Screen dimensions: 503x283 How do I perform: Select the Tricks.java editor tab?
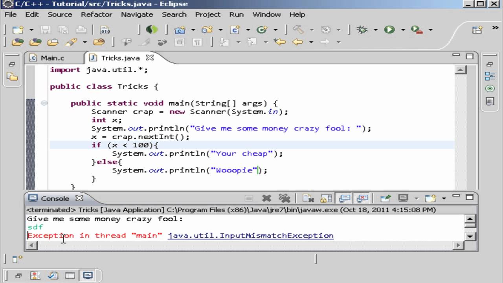pos(120,58)
